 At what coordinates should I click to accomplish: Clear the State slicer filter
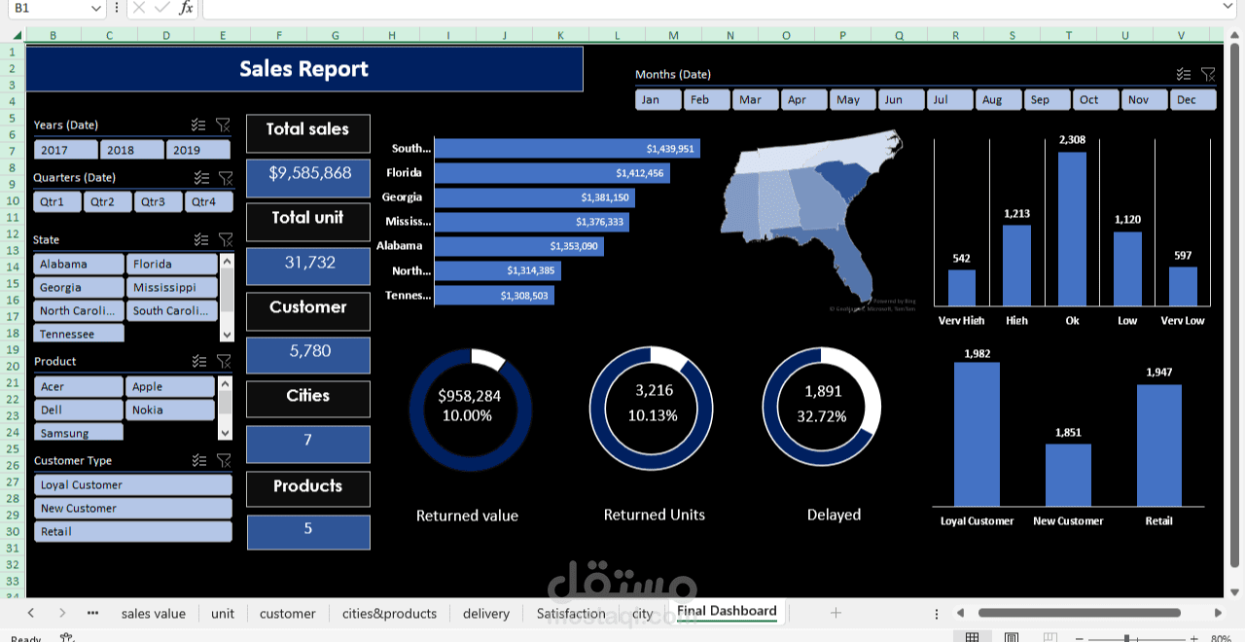tap(226, 239)
